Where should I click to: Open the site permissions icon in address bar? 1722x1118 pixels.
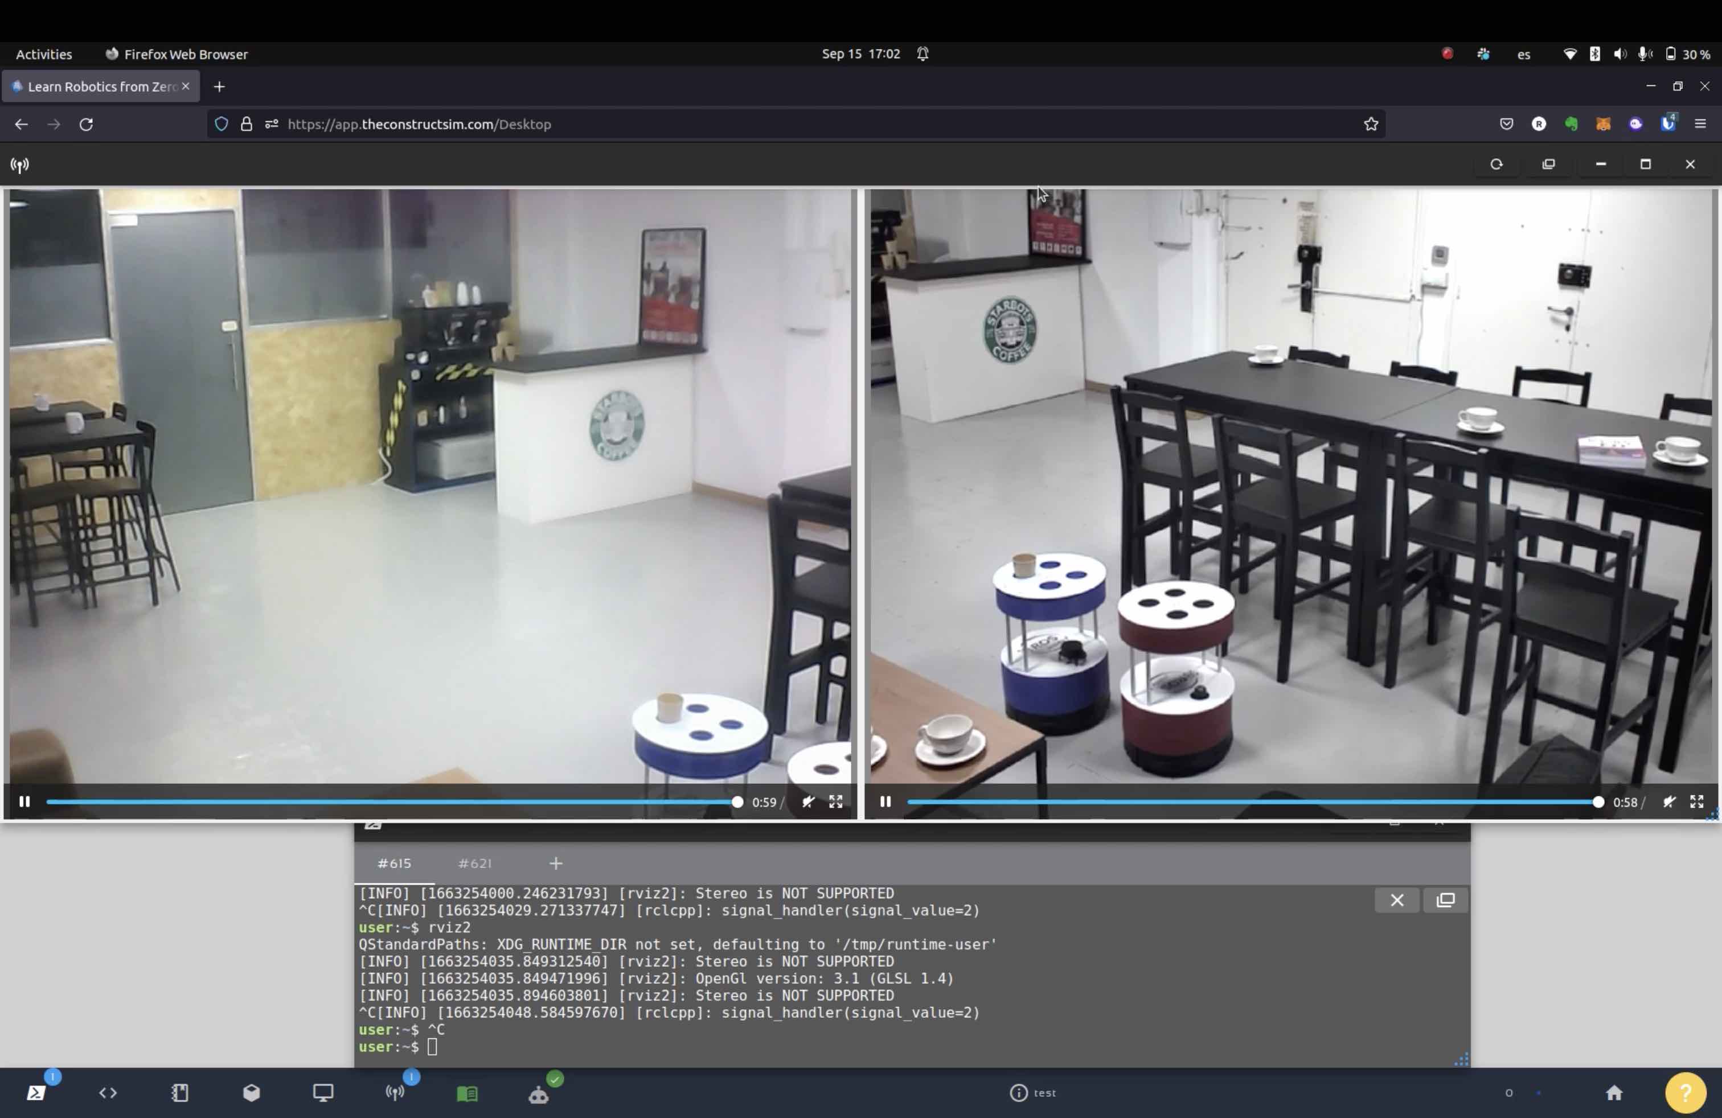(x=271, y=125)
